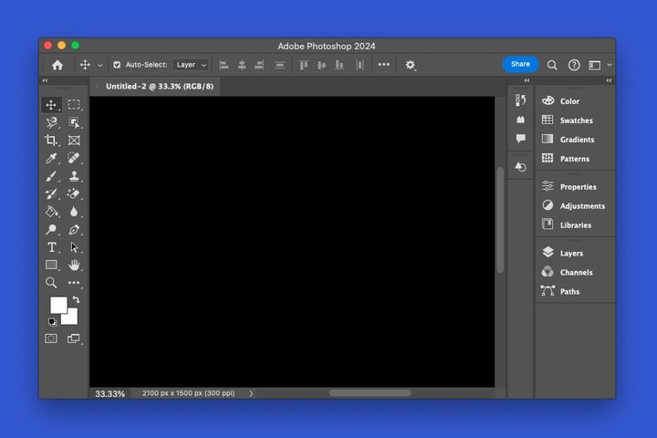Image resolution: width=657 pixels, height=438 pixels.
Task: Select the Rectangle shape tool
Action: coord(51,265)
